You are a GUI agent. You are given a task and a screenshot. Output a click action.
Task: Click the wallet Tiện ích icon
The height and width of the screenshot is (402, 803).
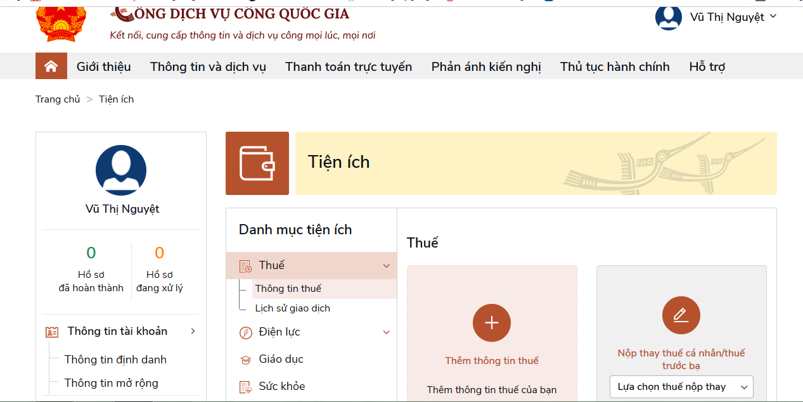tap(257, 163)
